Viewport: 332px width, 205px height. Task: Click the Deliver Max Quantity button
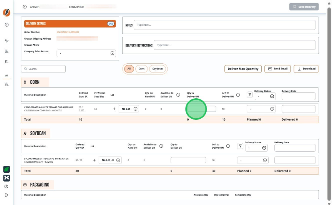[x=243, y=69]
